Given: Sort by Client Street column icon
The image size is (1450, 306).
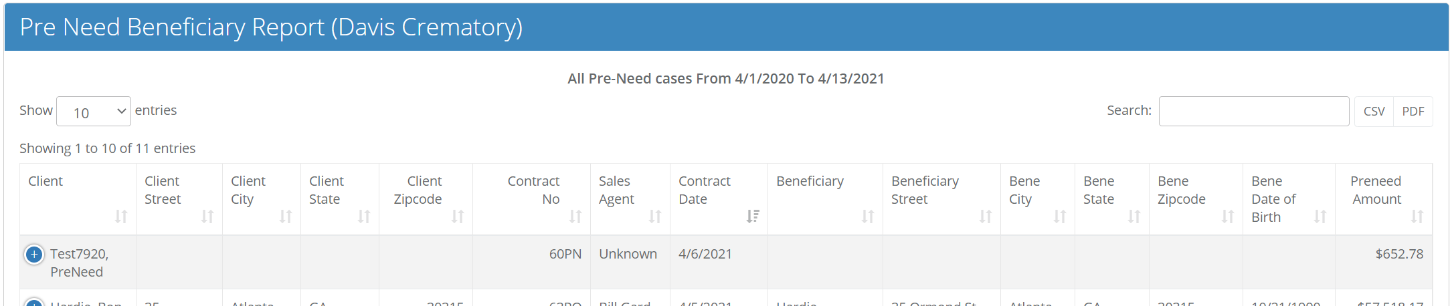Looking at the screenshot, I should click(x=207, y=216).
